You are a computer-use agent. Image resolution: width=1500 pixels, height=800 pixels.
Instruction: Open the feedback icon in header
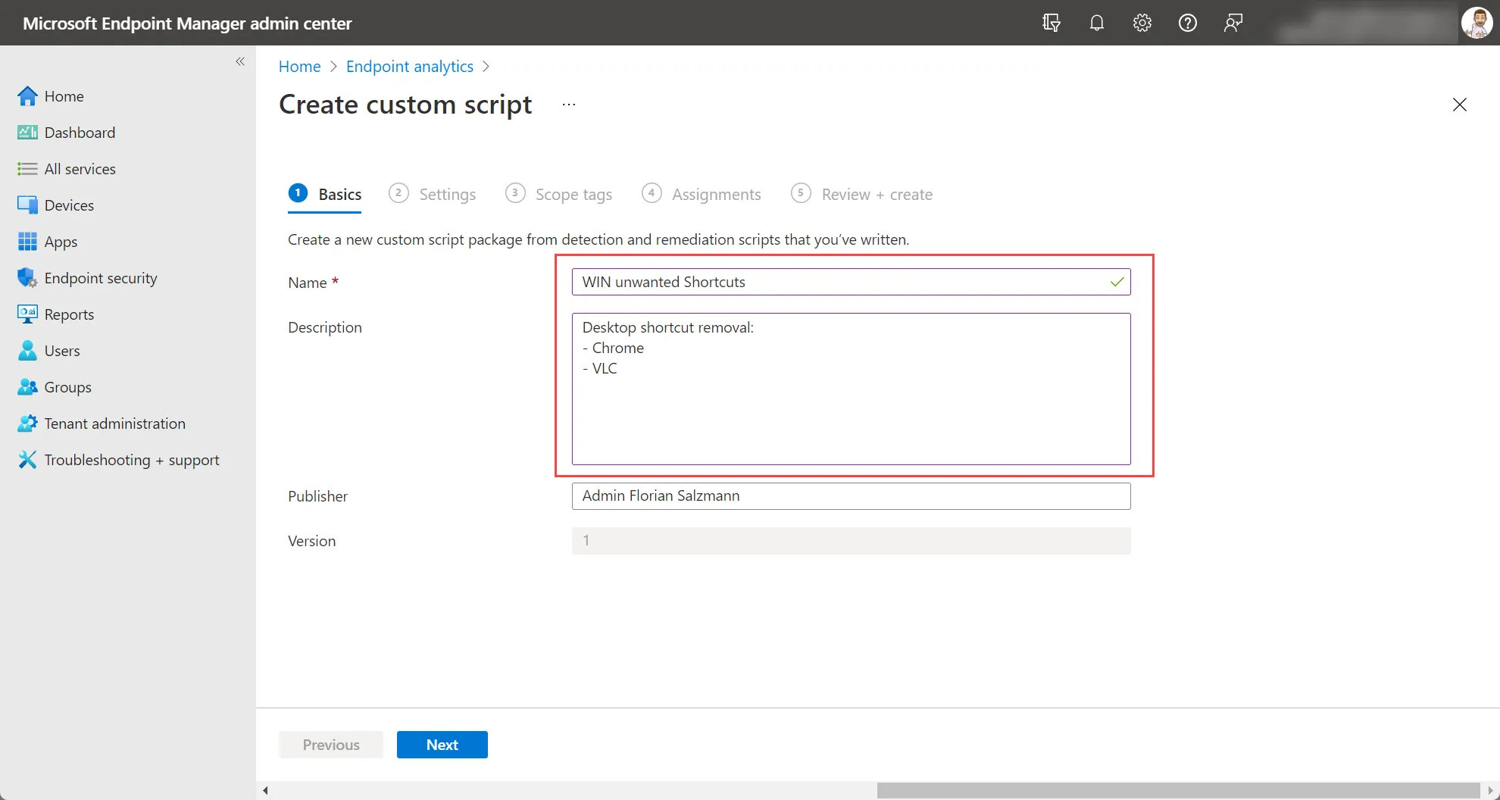1233,23
